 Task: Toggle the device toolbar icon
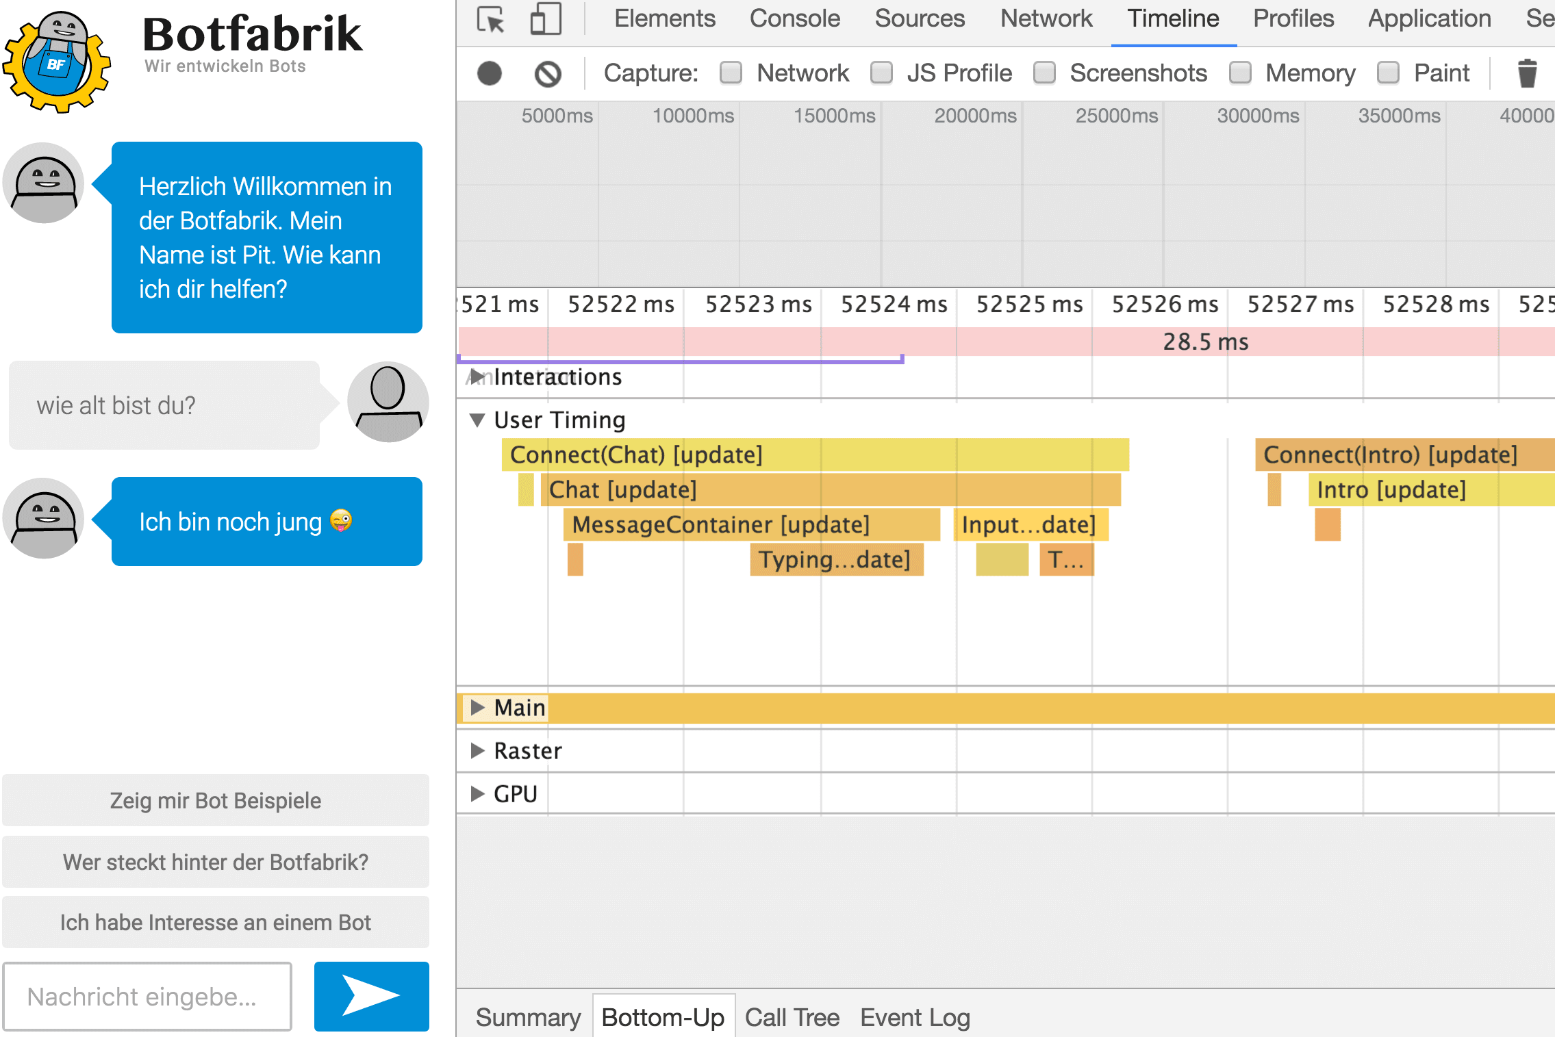pos(546,19)
